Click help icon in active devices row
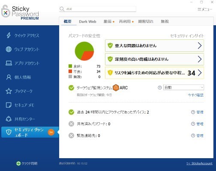The width and height of the screenshot is (216, 171). pos(193,112)
